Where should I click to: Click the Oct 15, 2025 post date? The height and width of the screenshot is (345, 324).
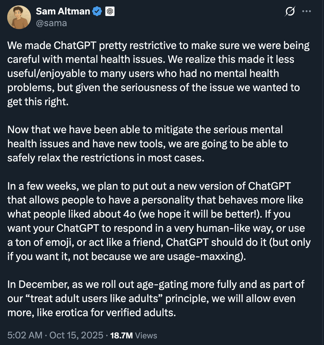[x=76, y=335]
